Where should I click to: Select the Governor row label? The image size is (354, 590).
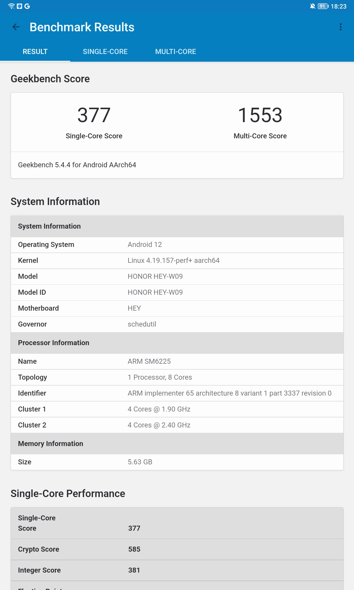click(x=32, y=324)
